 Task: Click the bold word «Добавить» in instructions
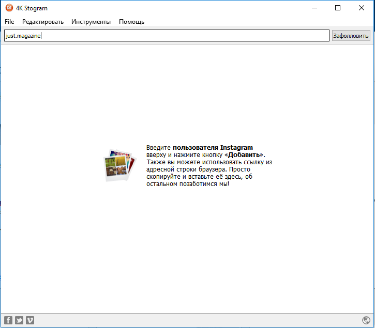click(244, 155)
